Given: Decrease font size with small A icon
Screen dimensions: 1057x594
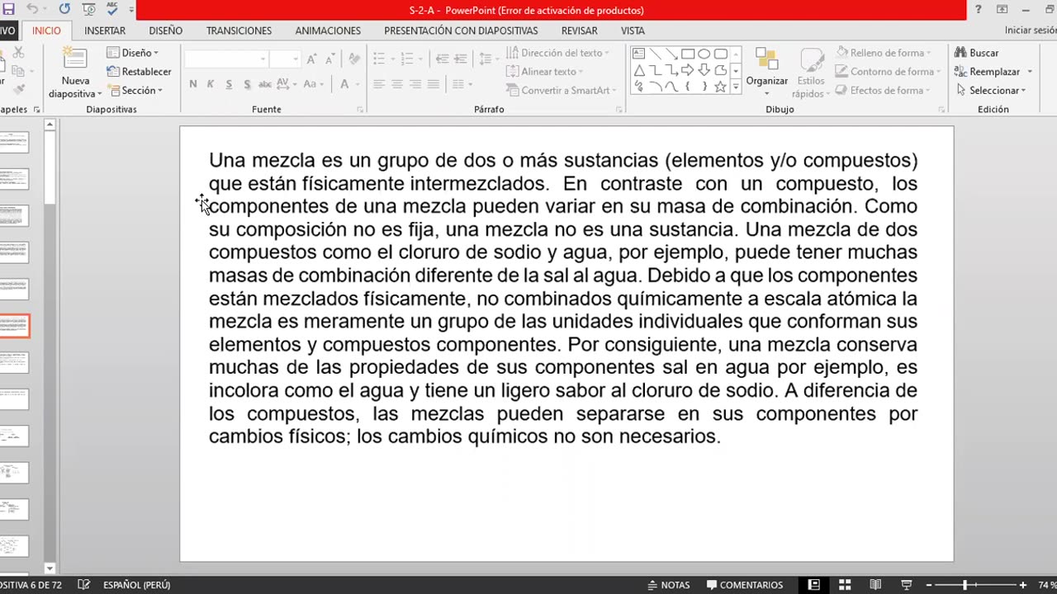Looking at the screenshot, I should tap(329, 59).
